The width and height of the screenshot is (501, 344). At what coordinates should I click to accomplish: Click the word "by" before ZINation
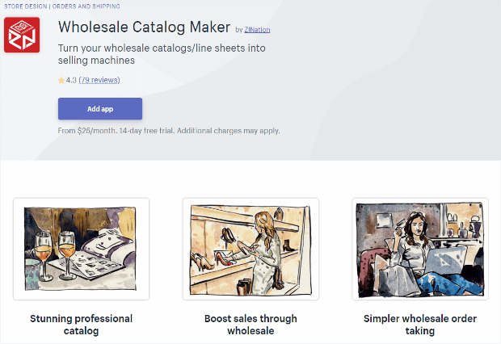point(239,30)
